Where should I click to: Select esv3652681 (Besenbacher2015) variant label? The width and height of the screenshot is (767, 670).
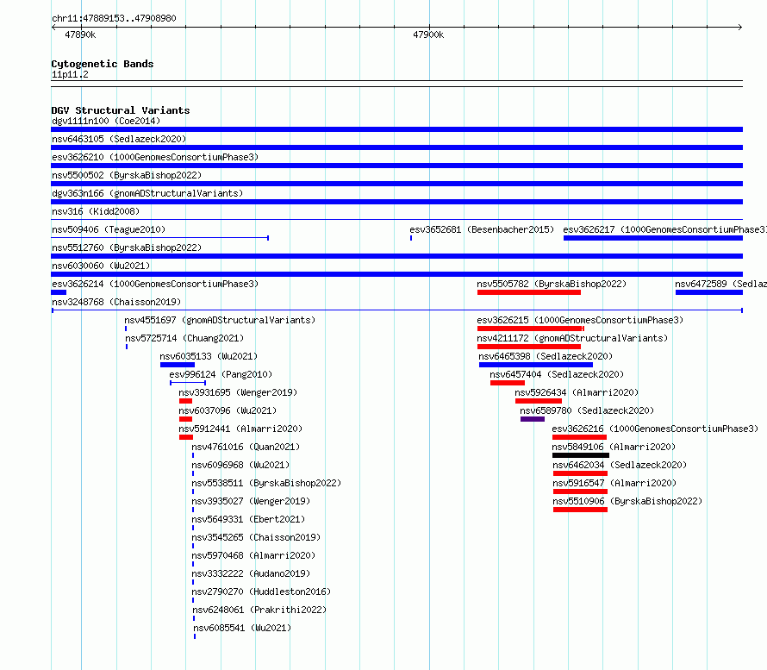pyautogui.click(x=482, y=229)
